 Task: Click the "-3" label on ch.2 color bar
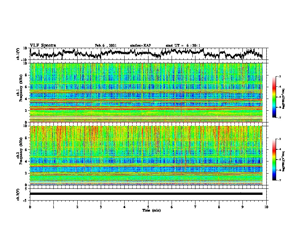pos(279,139)
